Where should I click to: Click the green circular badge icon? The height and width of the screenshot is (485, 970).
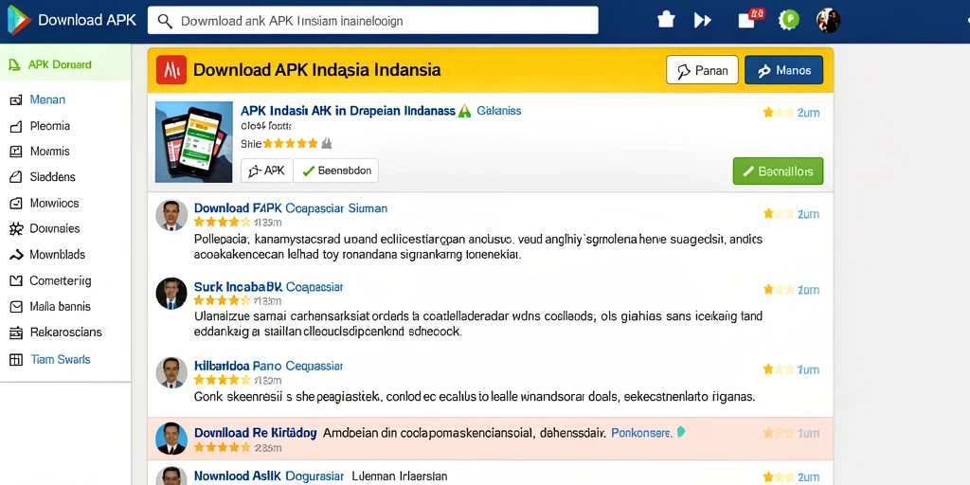click(789, 20)
